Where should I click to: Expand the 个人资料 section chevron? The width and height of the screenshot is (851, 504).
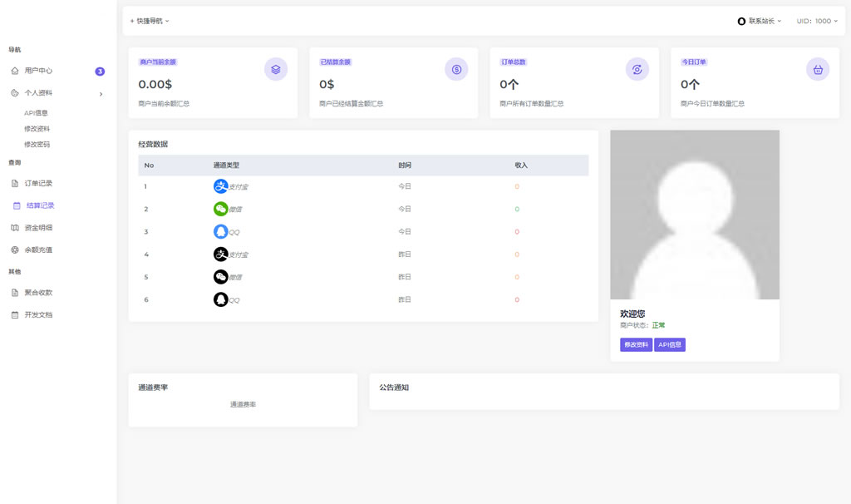[x=101, y=94]
